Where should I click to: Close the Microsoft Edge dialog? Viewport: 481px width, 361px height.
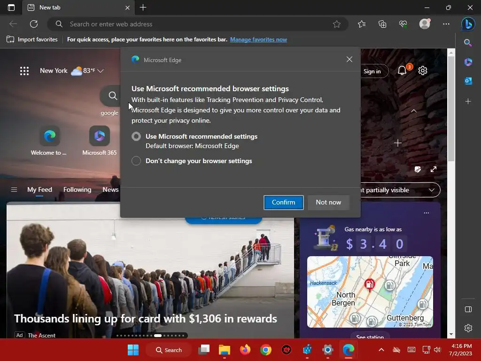tap(349, 59)
